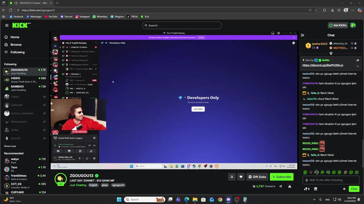Collapse the chat panel arrow icon
This screenshot has width=364, height=204.
302,35
